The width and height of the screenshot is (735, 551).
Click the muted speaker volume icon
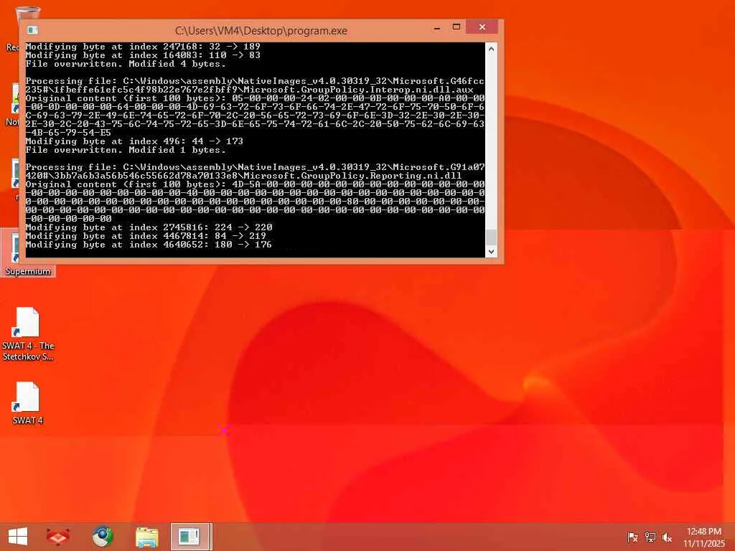668,537
